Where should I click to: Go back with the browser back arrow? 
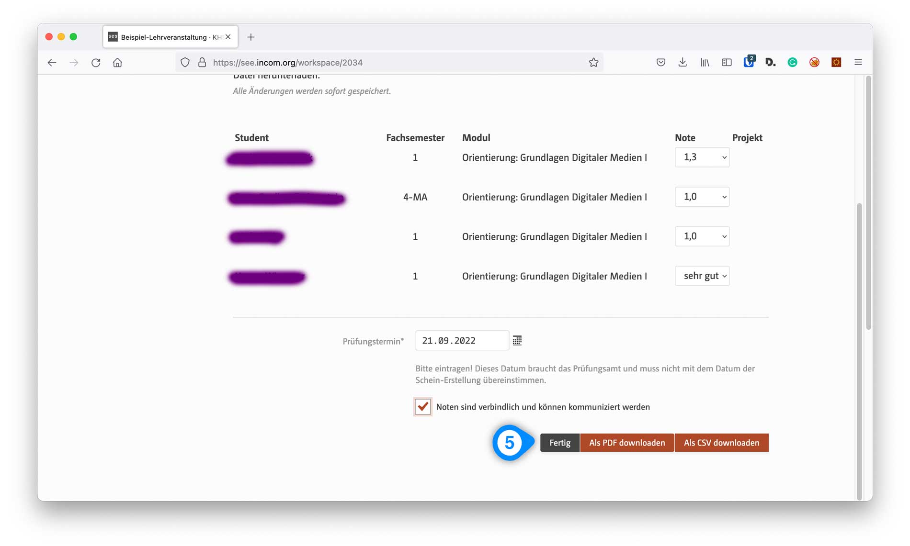coord(52,63)
